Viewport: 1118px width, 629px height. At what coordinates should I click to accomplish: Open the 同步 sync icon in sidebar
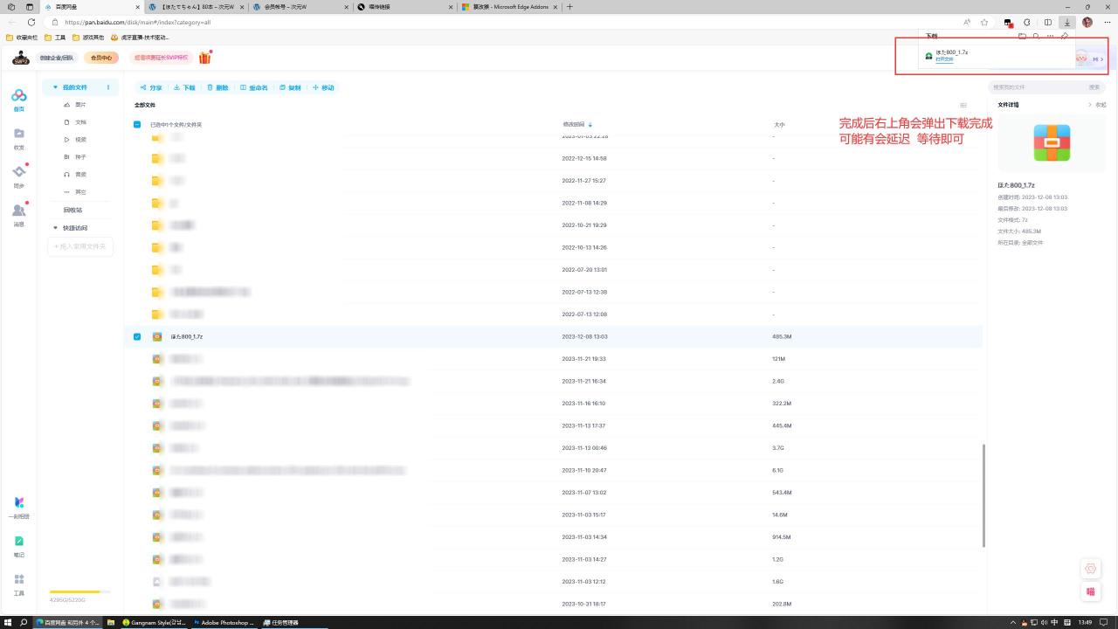point(18,172)
